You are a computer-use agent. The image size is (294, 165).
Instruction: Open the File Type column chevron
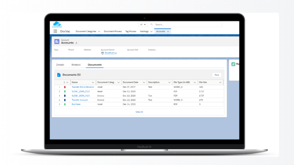[x=194, y=83]
